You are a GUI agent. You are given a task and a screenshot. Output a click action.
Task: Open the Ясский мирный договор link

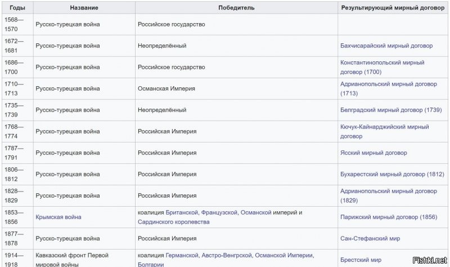pos(373,153)
